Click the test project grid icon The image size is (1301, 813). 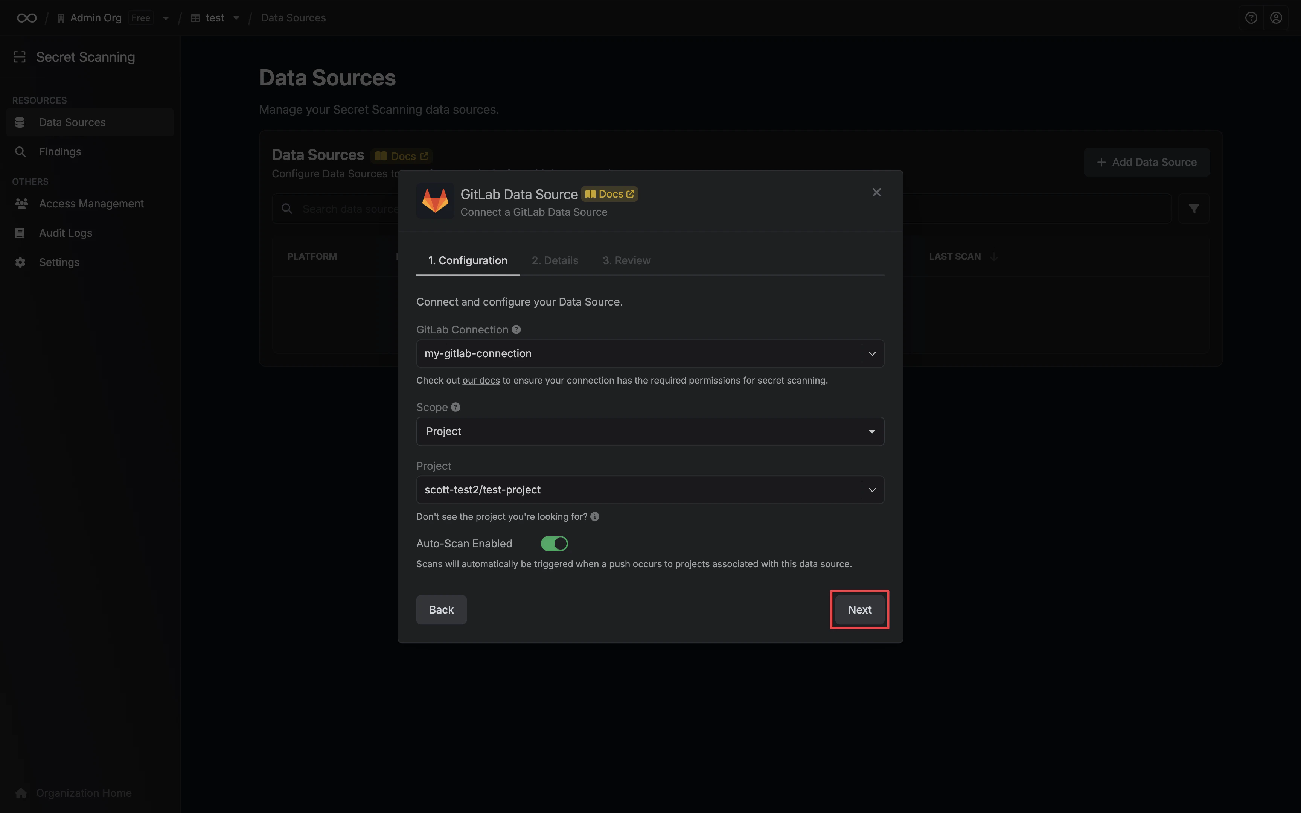click(195, 18)
